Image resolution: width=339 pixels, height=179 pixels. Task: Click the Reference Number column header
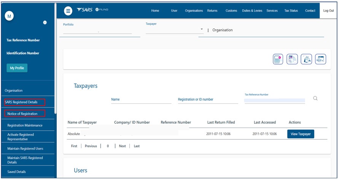tap(176, 122)
